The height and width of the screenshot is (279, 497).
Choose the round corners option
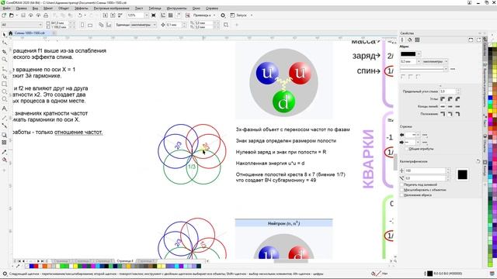(x=450, y=99)
